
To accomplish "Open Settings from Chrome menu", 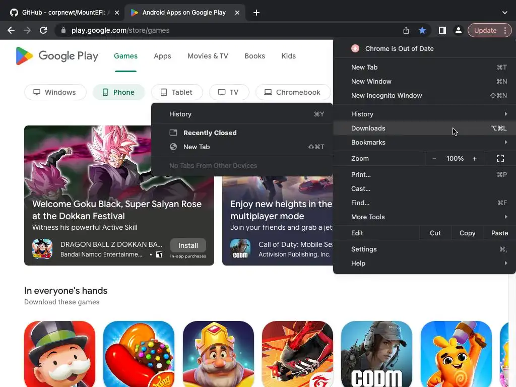I will coord(424,249).
